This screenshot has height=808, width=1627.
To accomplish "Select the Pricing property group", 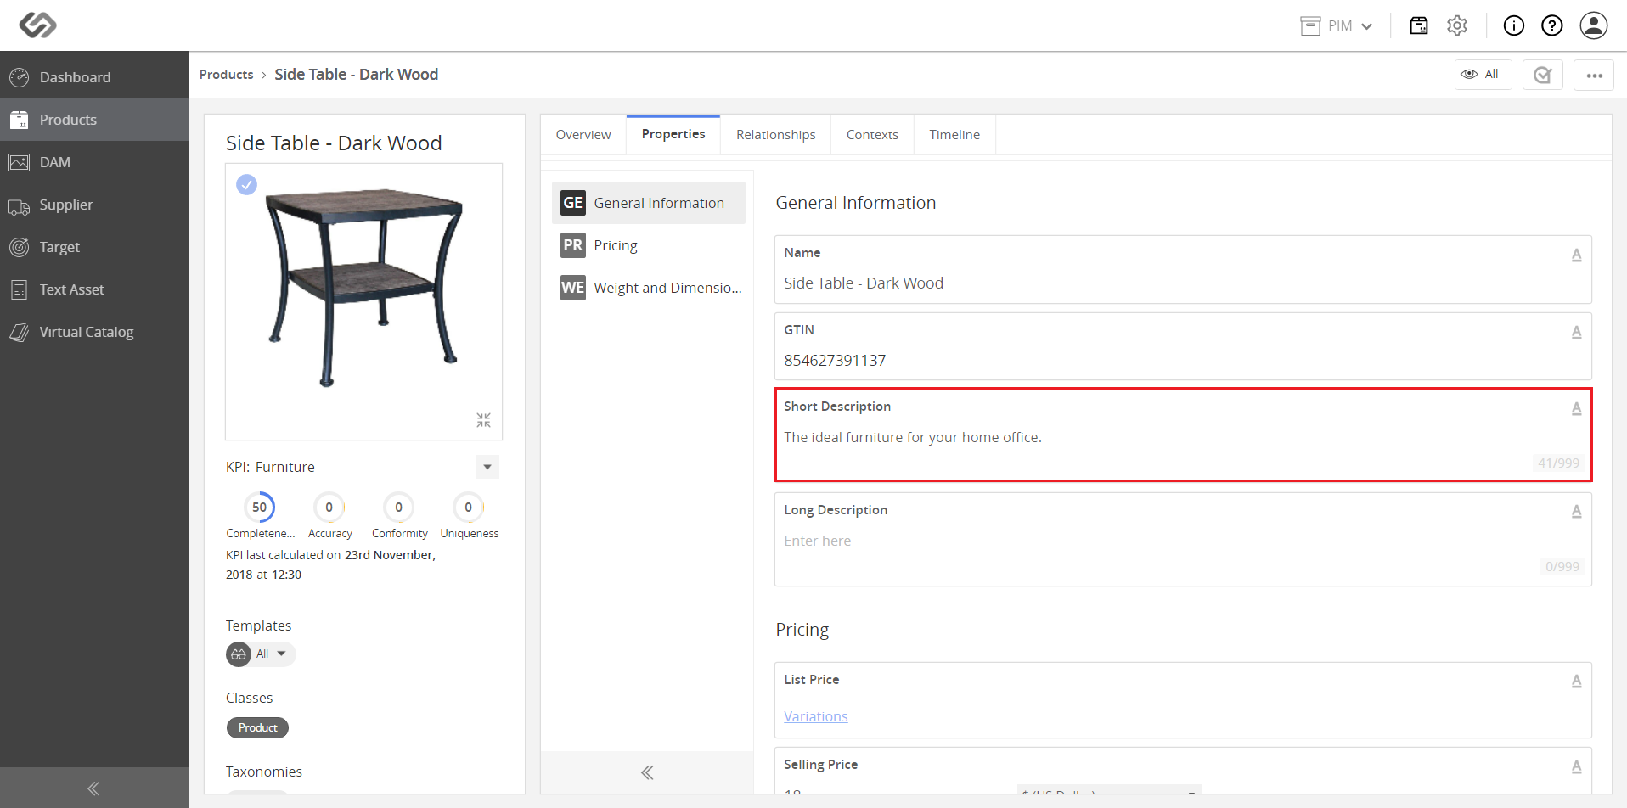I will (x=649, y=245).
